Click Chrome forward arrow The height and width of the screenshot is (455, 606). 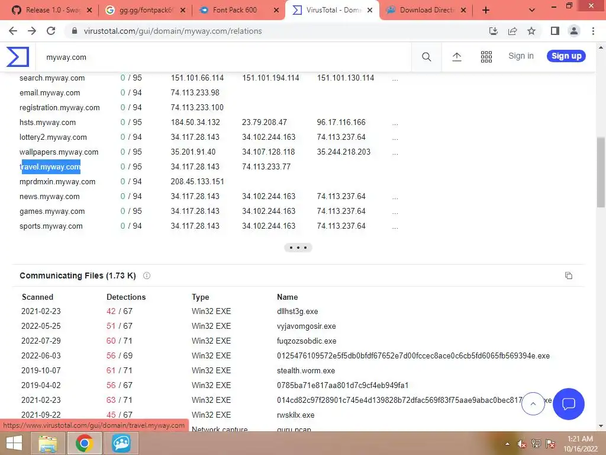tap(32, 31)
